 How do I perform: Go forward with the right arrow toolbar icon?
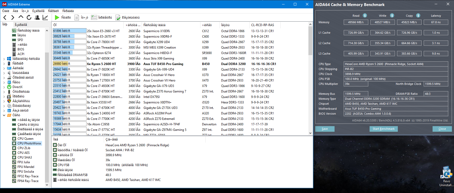13,17
